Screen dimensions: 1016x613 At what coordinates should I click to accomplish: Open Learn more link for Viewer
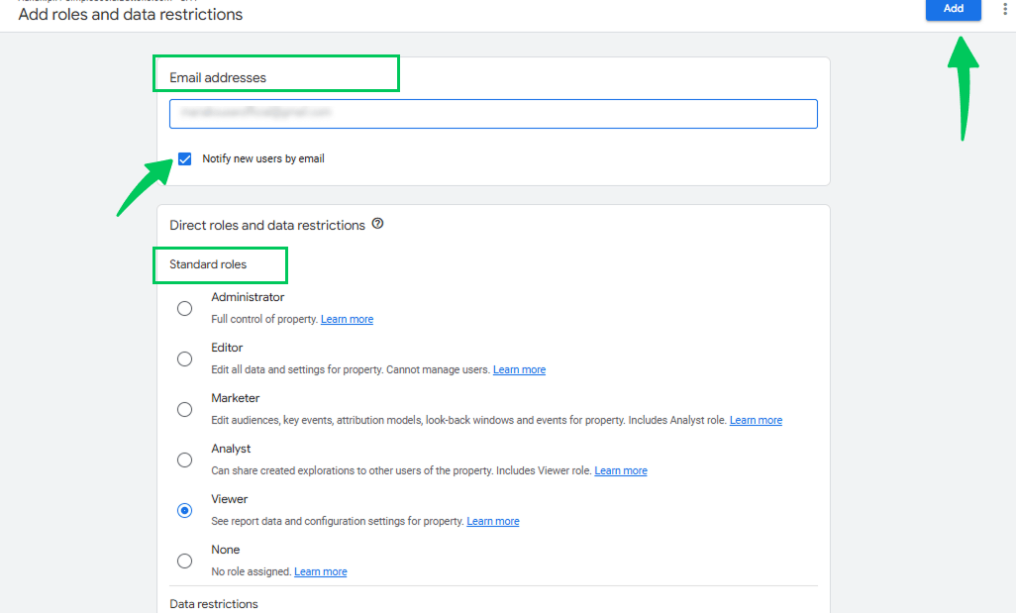493,521
